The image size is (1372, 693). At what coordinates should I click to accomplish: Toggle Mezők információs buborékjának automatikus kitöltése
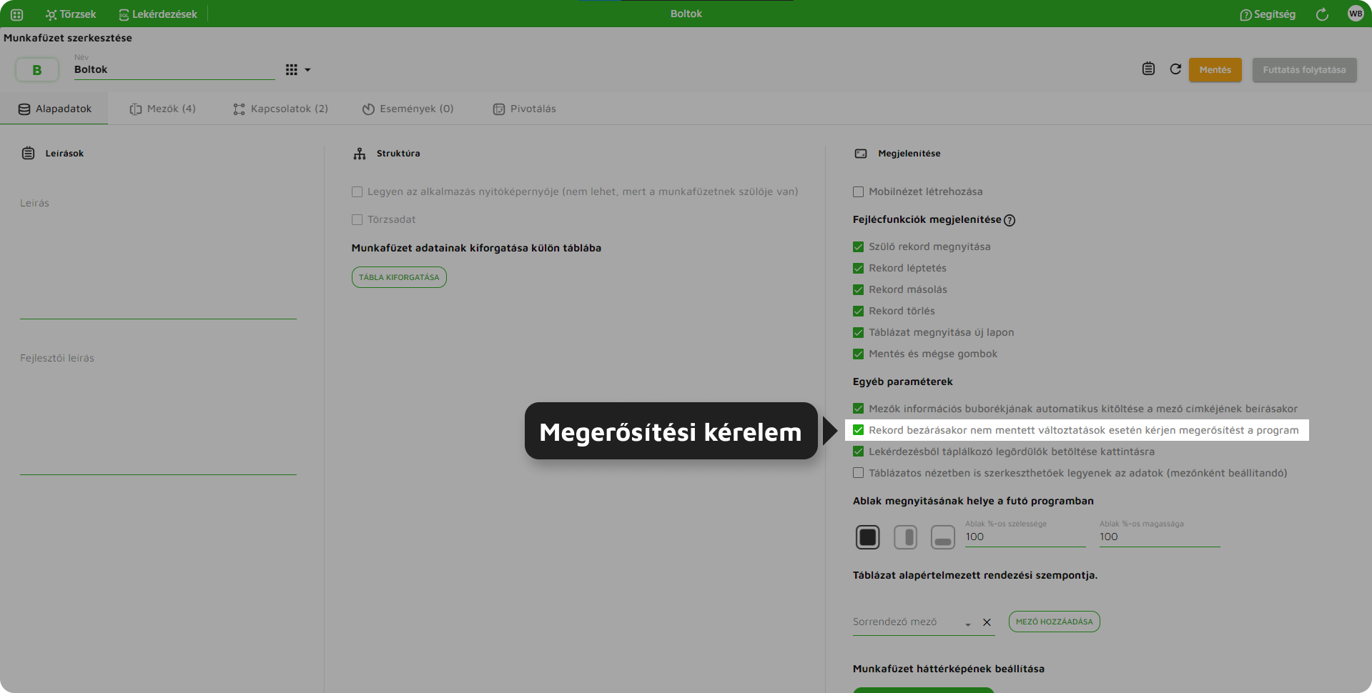[x=858, y=409]
